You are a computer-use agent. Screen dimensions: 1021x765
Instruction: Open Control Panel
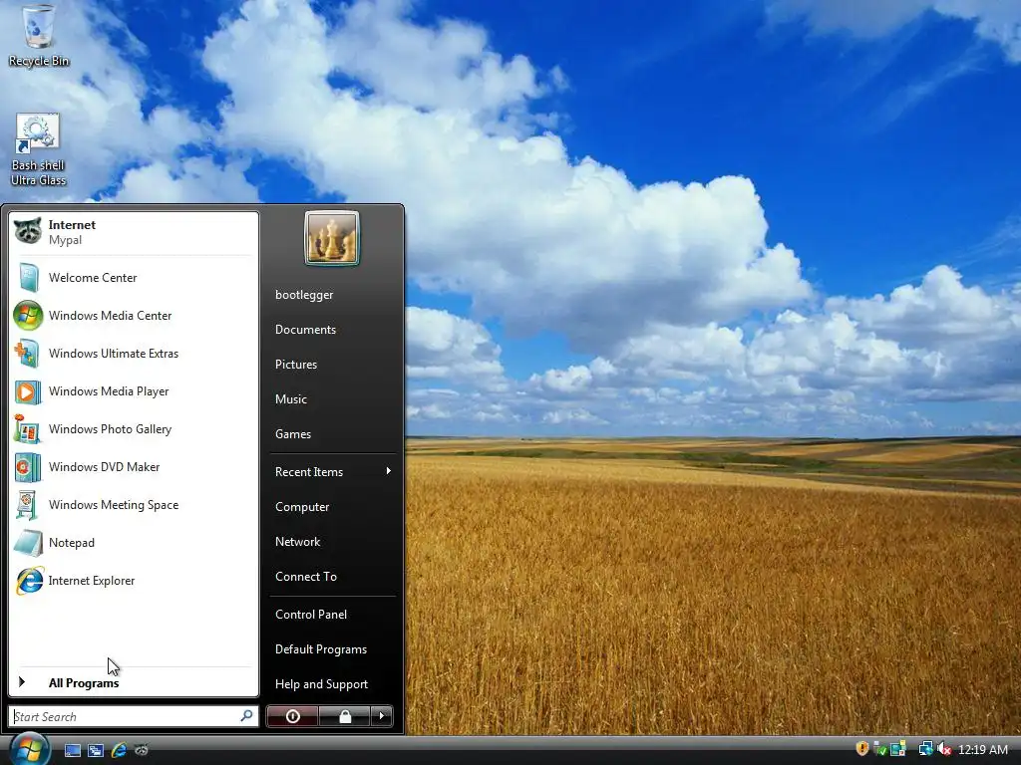(x=332, y=614)
